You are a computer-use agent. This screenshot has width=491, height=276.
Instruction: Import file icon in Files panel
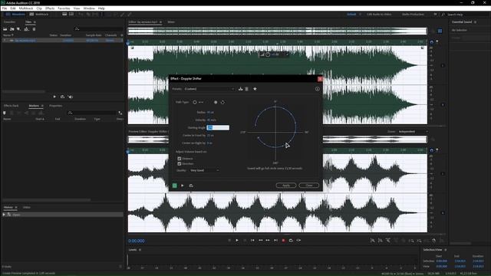pyautogui.click(x=12, y=29)
